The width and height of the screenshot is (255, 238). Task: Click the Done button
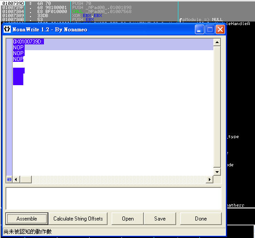201,219
